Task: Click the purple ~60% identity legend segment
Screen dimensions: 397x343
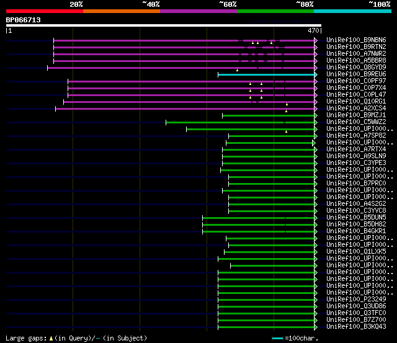Action: point(198,11)
